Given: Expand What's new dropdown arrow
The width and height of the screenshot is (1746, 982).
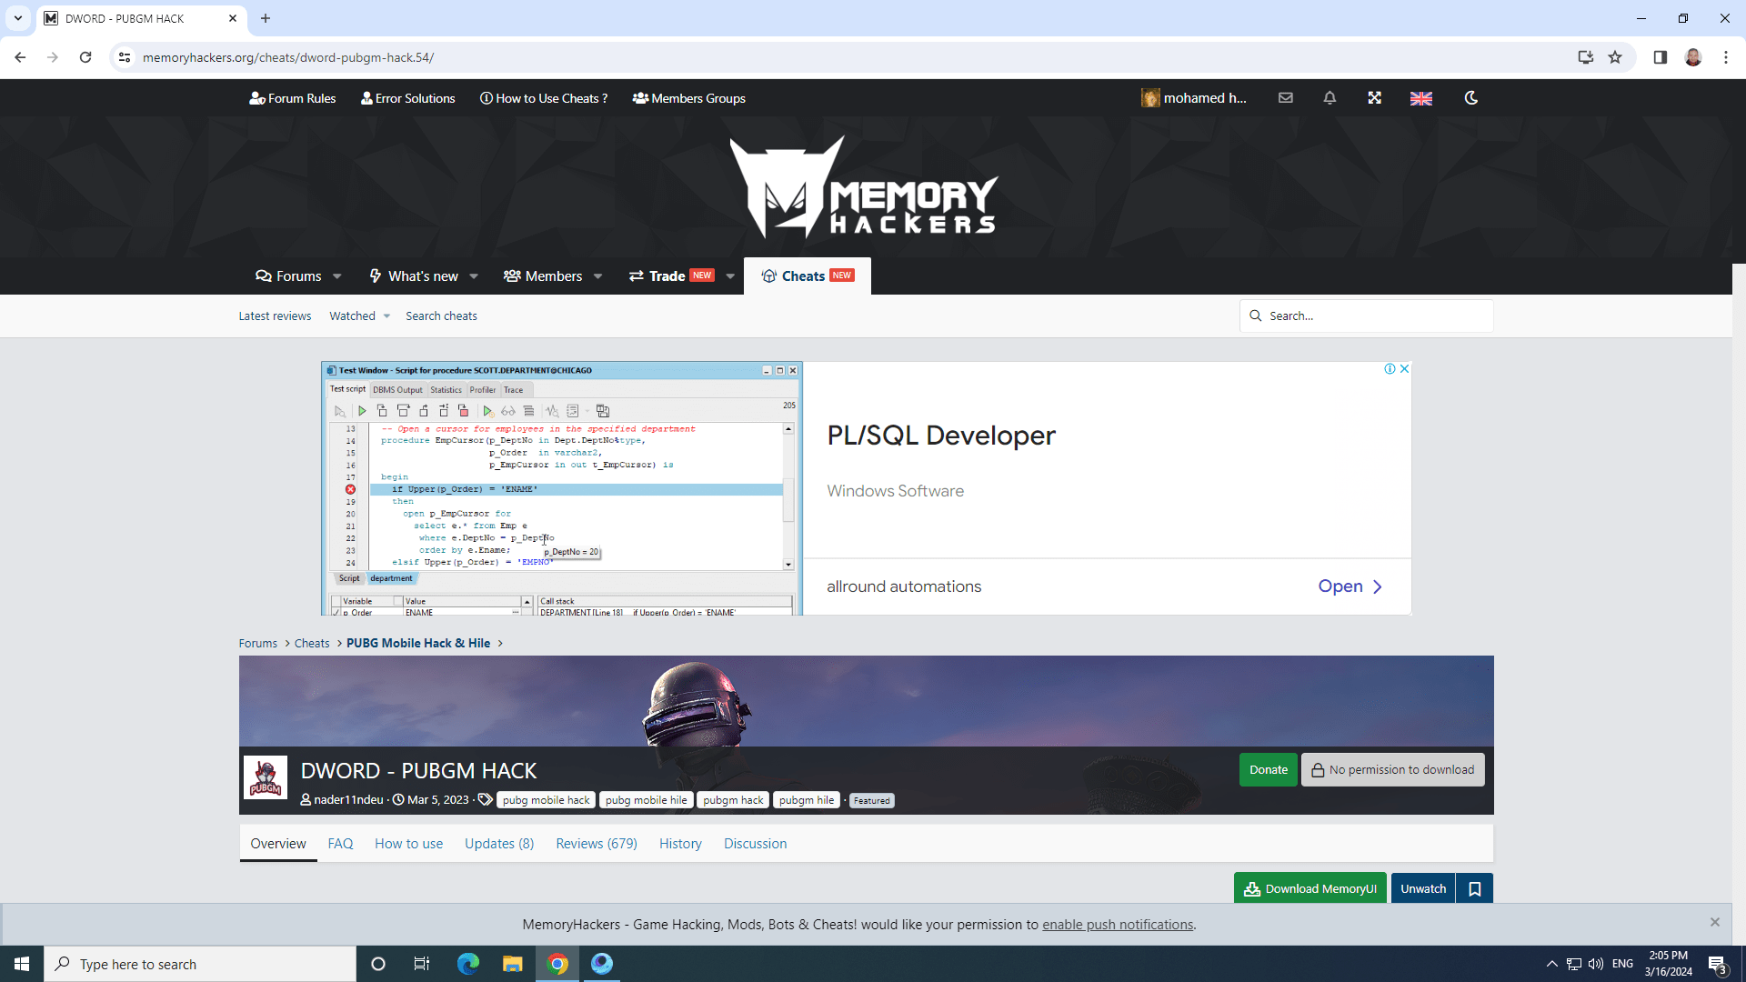Looking at the screenshot, I should (474, 276).
